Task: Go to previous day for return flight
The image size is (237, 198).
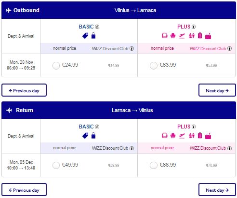Action: click(x=24, y=190)
